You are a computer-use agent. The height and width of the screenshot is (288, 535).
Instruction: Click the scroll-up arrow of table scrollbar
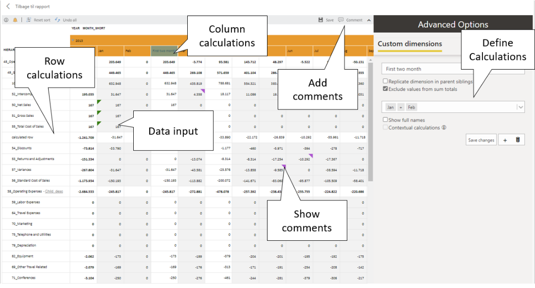point(371,60)
